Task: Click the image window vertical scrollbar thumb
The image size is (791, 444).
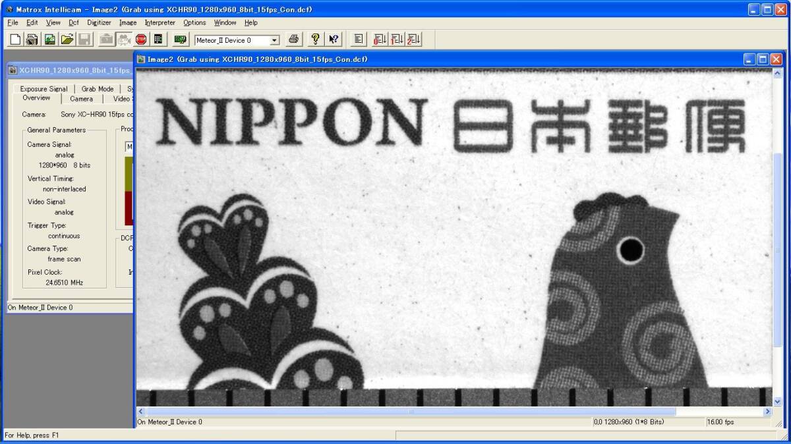Action: pyautogui.click(x=777, y=250)
